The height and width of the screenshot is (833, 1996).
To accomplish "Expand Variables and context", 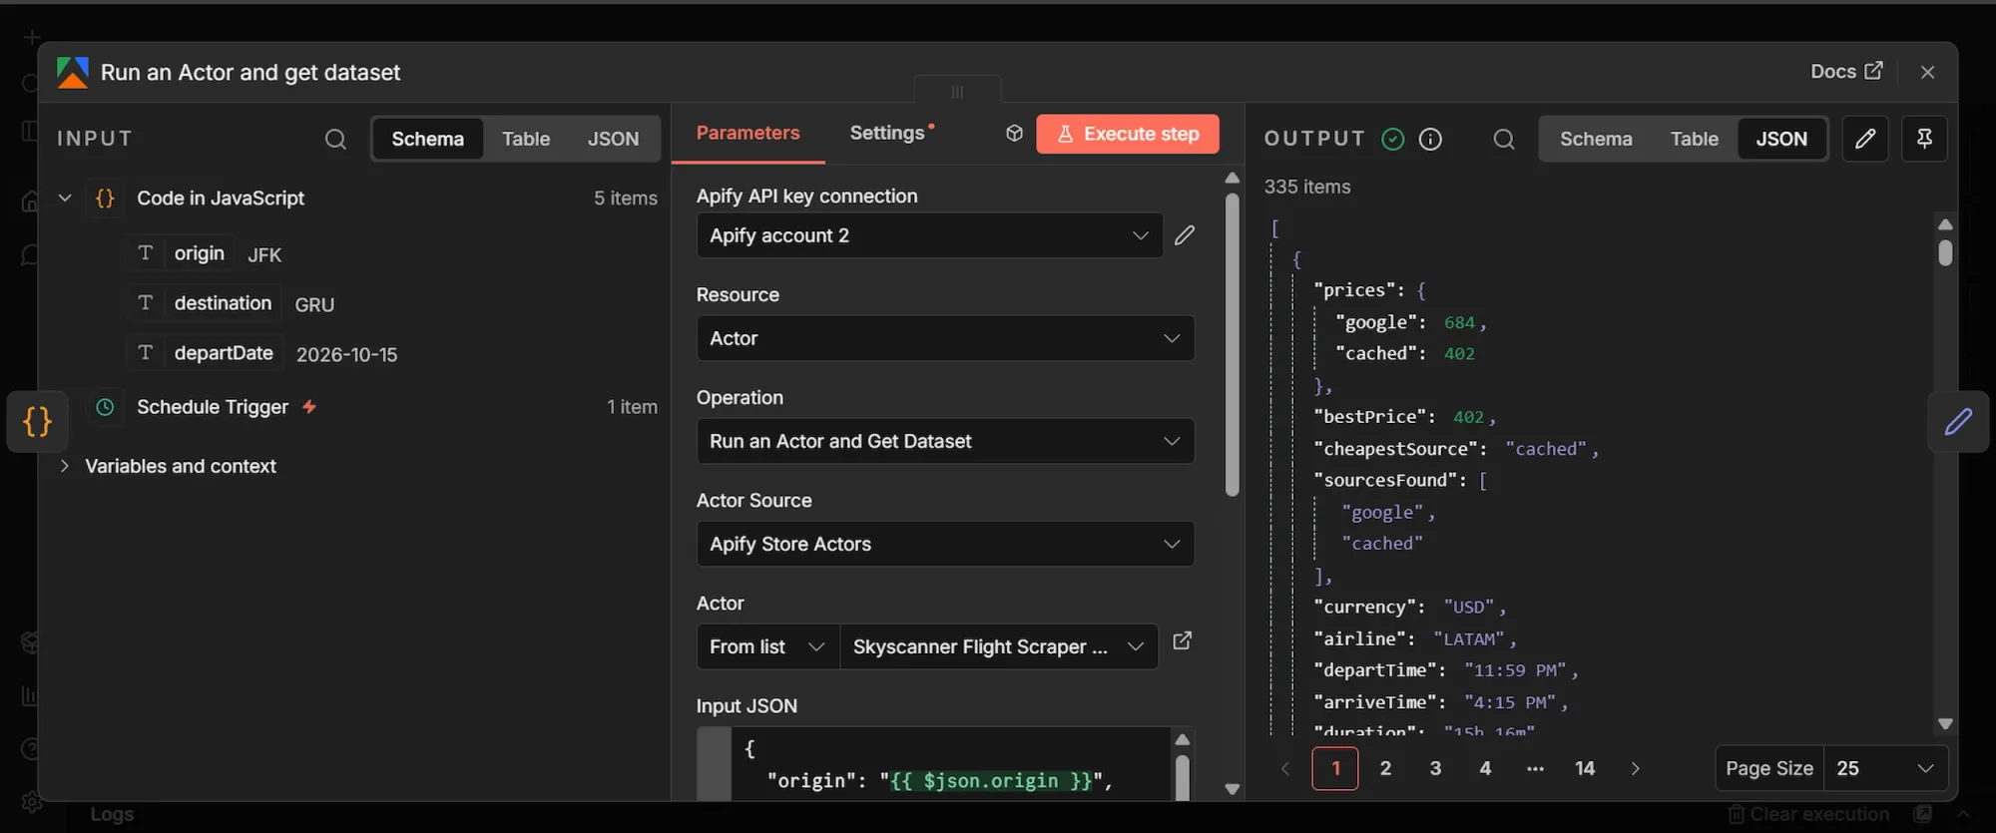I will [65, 466].
